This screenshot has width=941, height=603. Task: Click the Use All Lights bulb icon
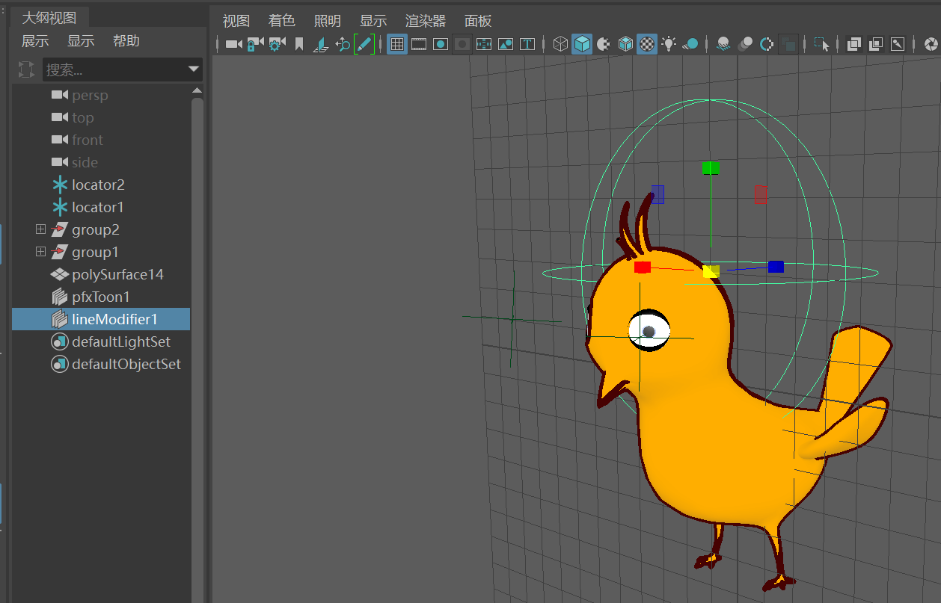point(669,44)
